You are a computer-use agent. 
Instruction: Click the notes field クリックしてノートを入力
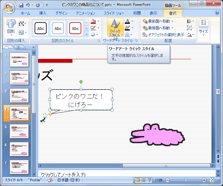click(127, 174)
